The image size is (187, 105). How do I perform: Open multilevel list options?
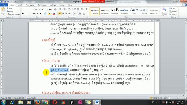tap(70, 9)
